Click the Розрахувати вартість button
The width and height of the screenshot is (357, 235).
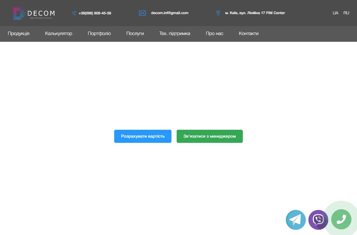143,136
